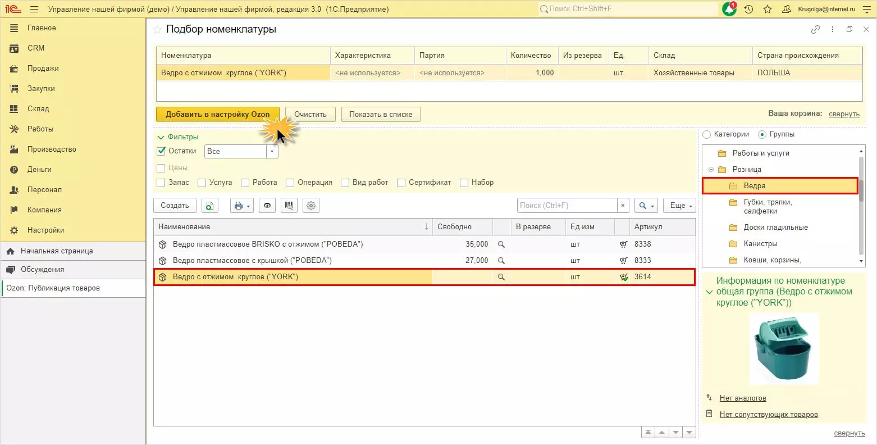Click the notifications bell icon
Viewport: 877px width, 445px height.
tap(729, 10)
